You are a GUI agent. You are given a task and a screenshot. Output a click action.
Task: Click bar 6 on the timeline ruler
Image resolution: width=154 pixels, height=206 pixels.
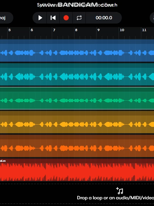[32, 30]
